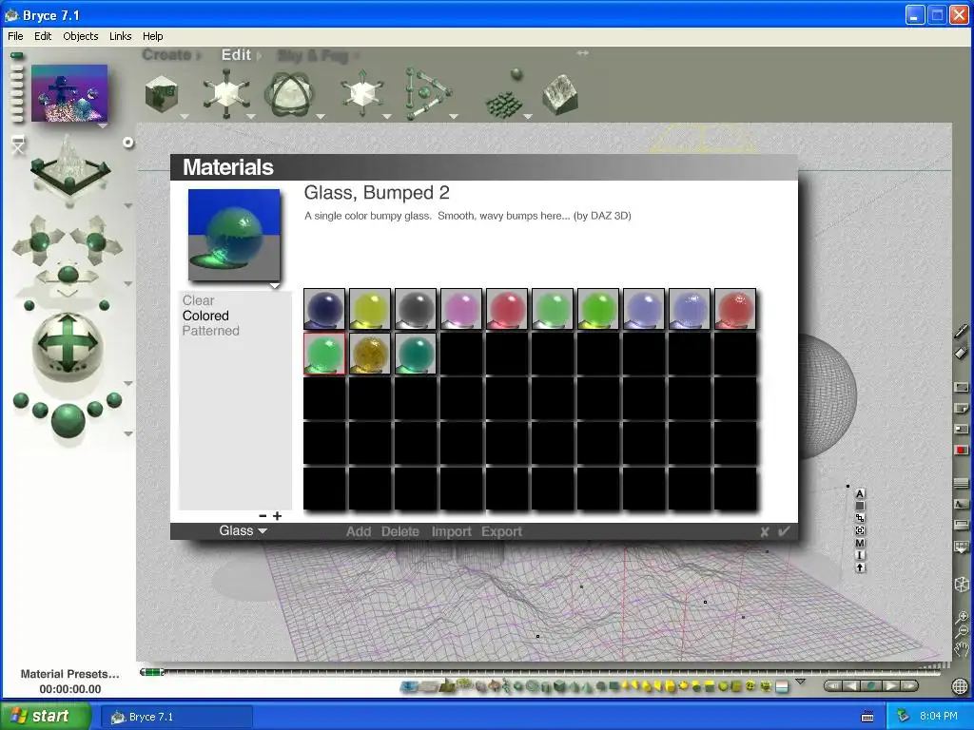This screenshot has height=730, width=974.
Task: Click the Export button
Action: (501, 531)
